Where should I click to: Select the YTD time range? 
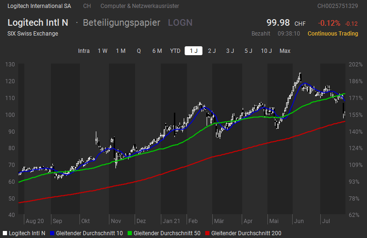(x=175, y=51)
